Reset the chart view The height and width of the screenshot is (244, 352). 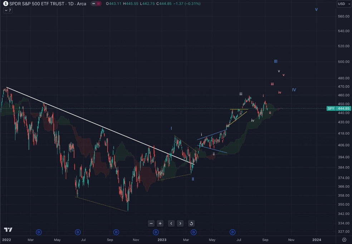click(191, 223)
